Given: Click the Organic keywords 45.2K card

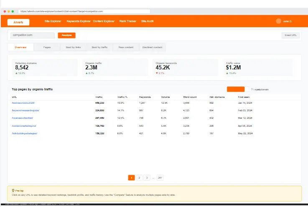Looking at the screenshot, I should coord(185,67).
